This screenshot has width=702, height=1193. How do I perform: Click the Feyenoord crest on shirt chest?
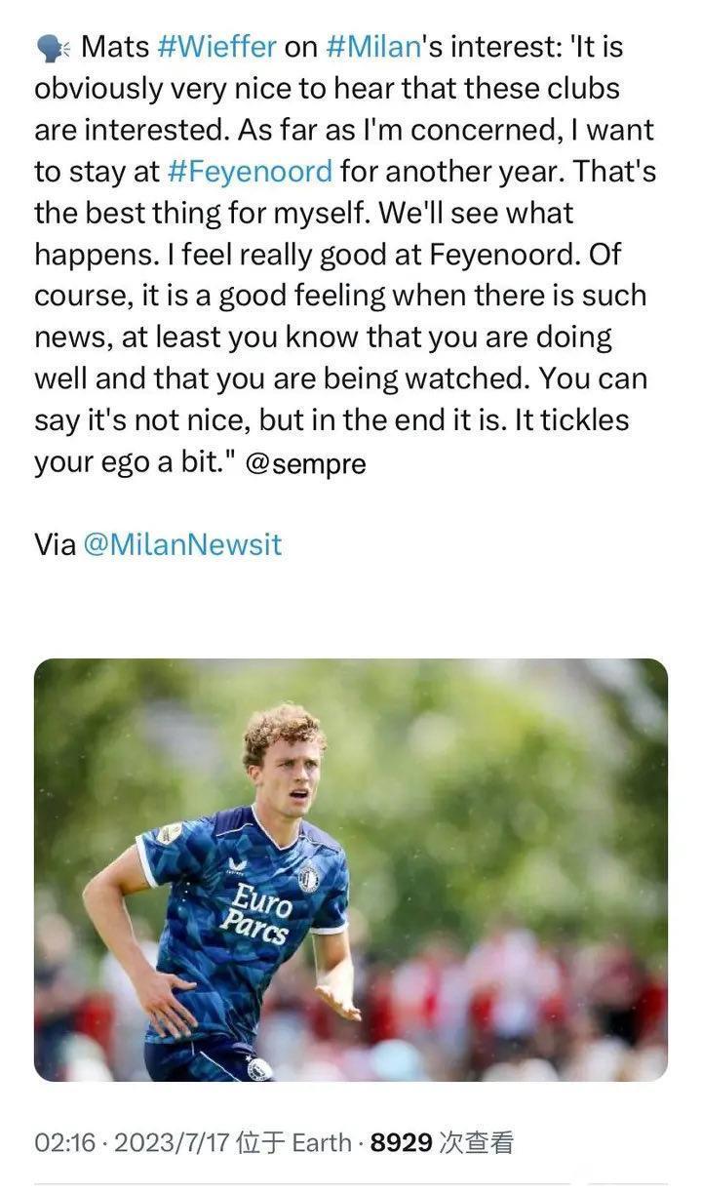[x=308, y=878]
